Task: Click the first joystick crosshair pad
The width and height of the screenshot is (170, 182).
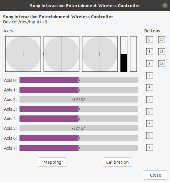Action: [23, 54]
